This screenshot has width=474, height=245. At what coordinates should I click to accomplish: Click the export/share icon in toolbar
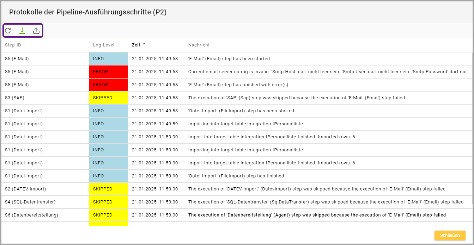(x=36, y=31)
